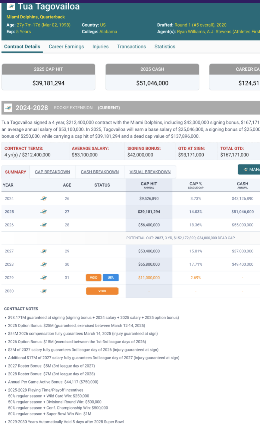This screenshot has width=260, height=427.
Task: Click the Dolphins logo in the 2030 row
Action: point(44,291)
